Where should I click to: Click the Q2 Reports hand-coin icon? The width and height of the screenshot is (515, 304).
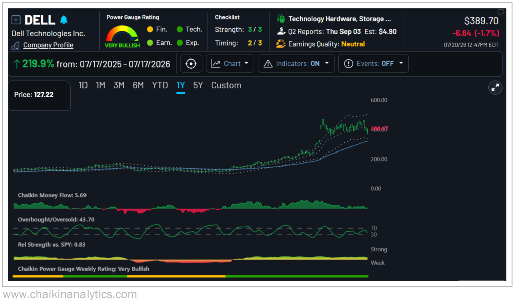281,31
